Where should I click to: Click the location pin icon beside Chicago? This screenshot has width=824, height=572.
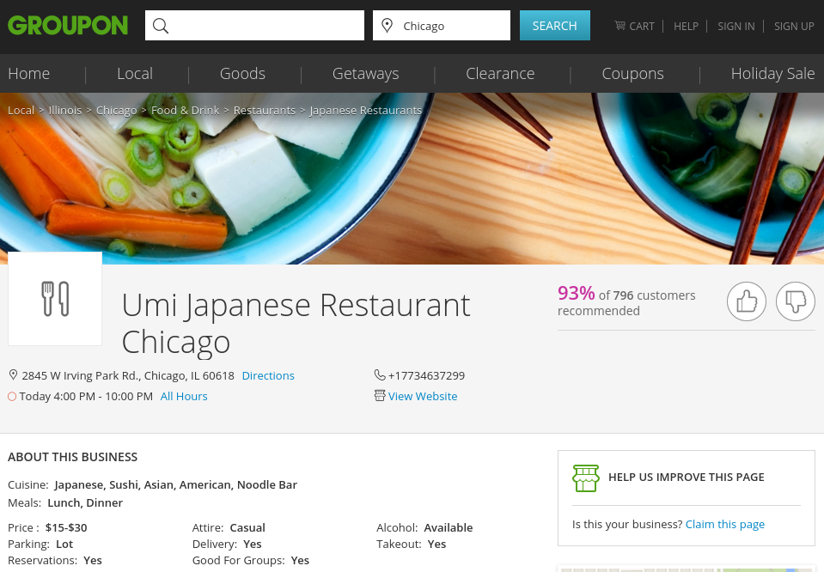[388, 25]
